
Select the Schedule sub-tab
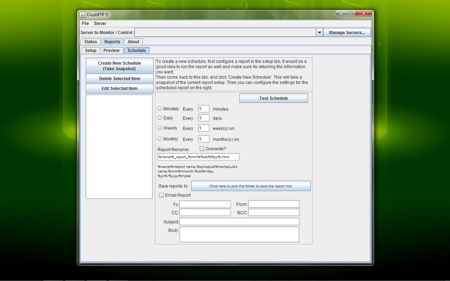pos(137,51)
